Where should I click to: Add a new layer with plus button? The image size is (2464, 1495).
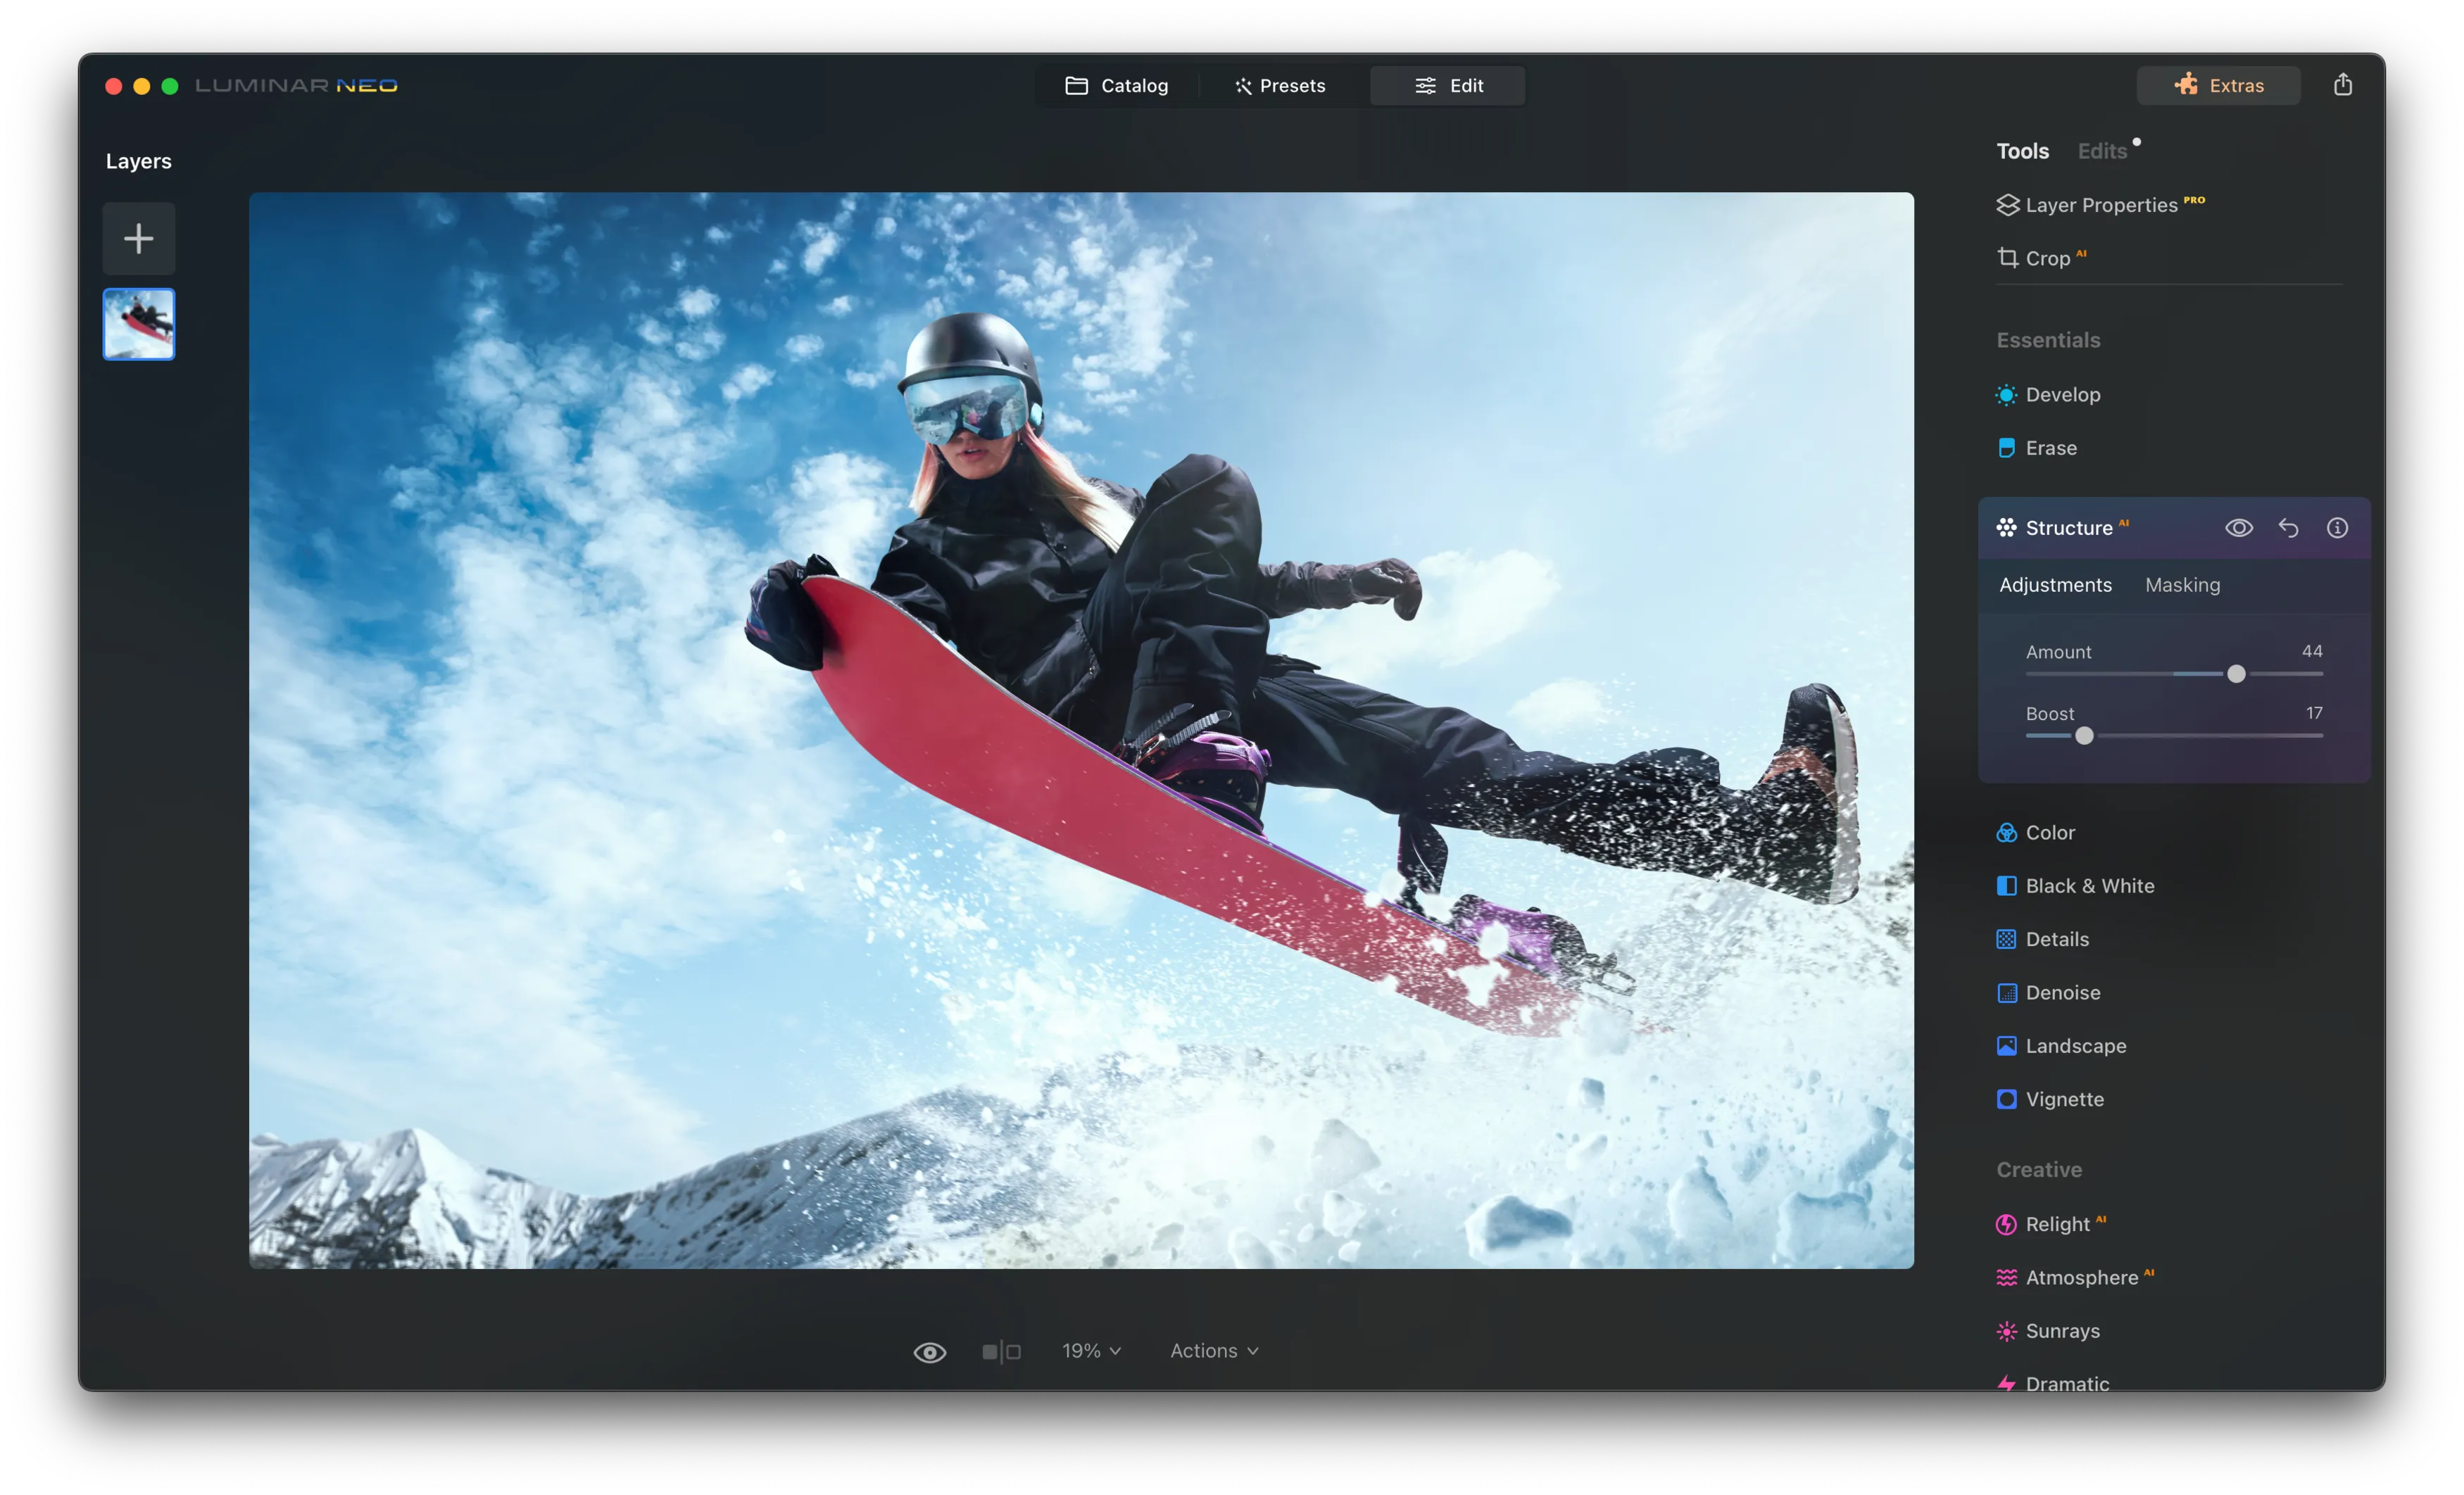pyautogui.click(x=138, y=238)
